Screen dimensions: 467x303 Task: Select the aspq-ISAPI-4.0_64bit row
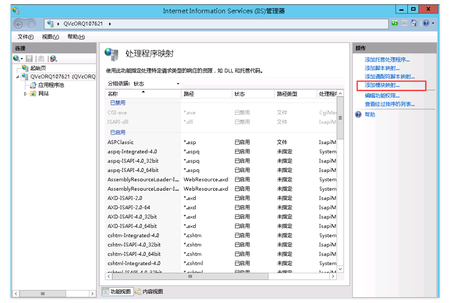(221, 170)
